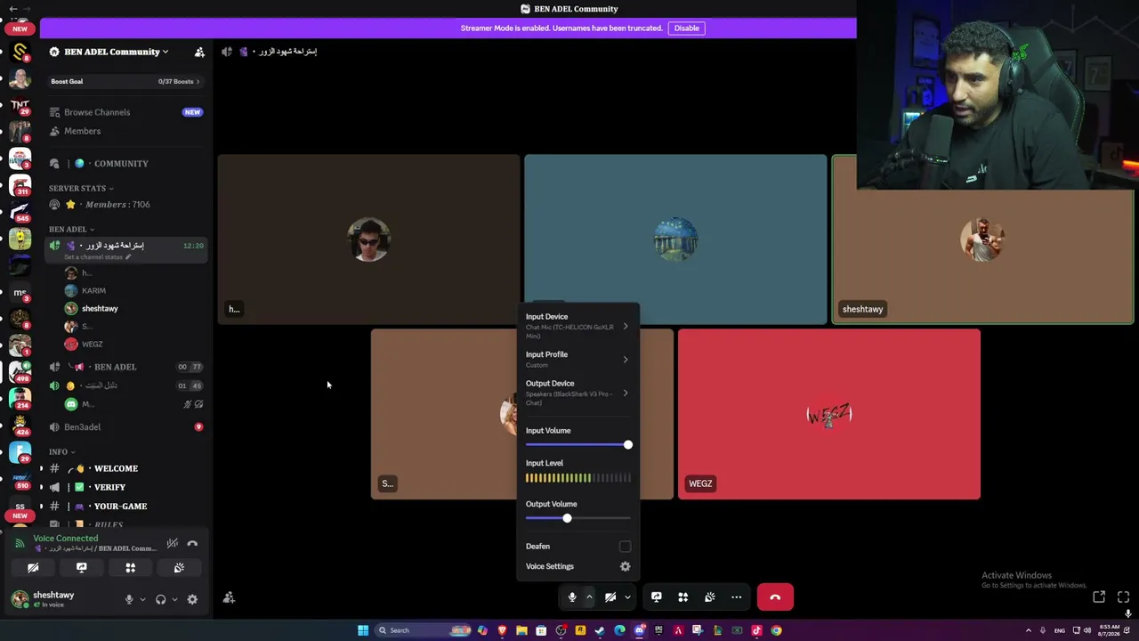Disable Streamer Mode from the top banner
The image size is (1139, 641).
(686, 28)
